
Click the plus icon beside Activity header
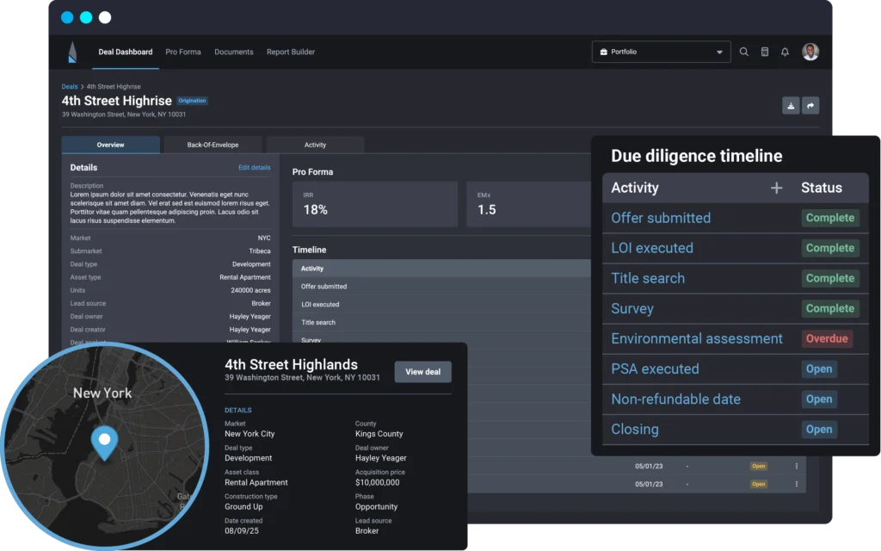776,188
